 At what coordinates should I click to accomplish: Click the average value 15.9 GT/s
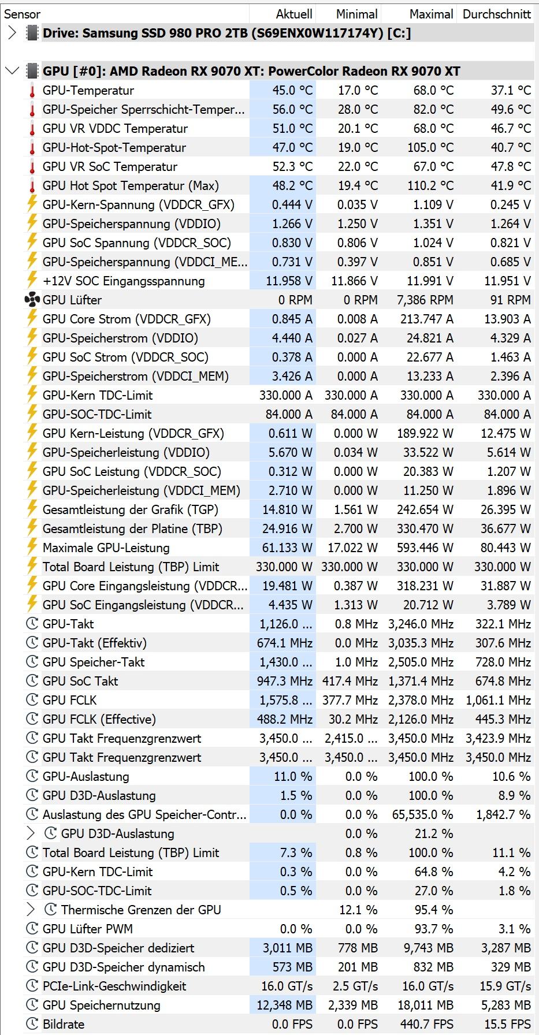pyautogui.click(x=505, y=986)
